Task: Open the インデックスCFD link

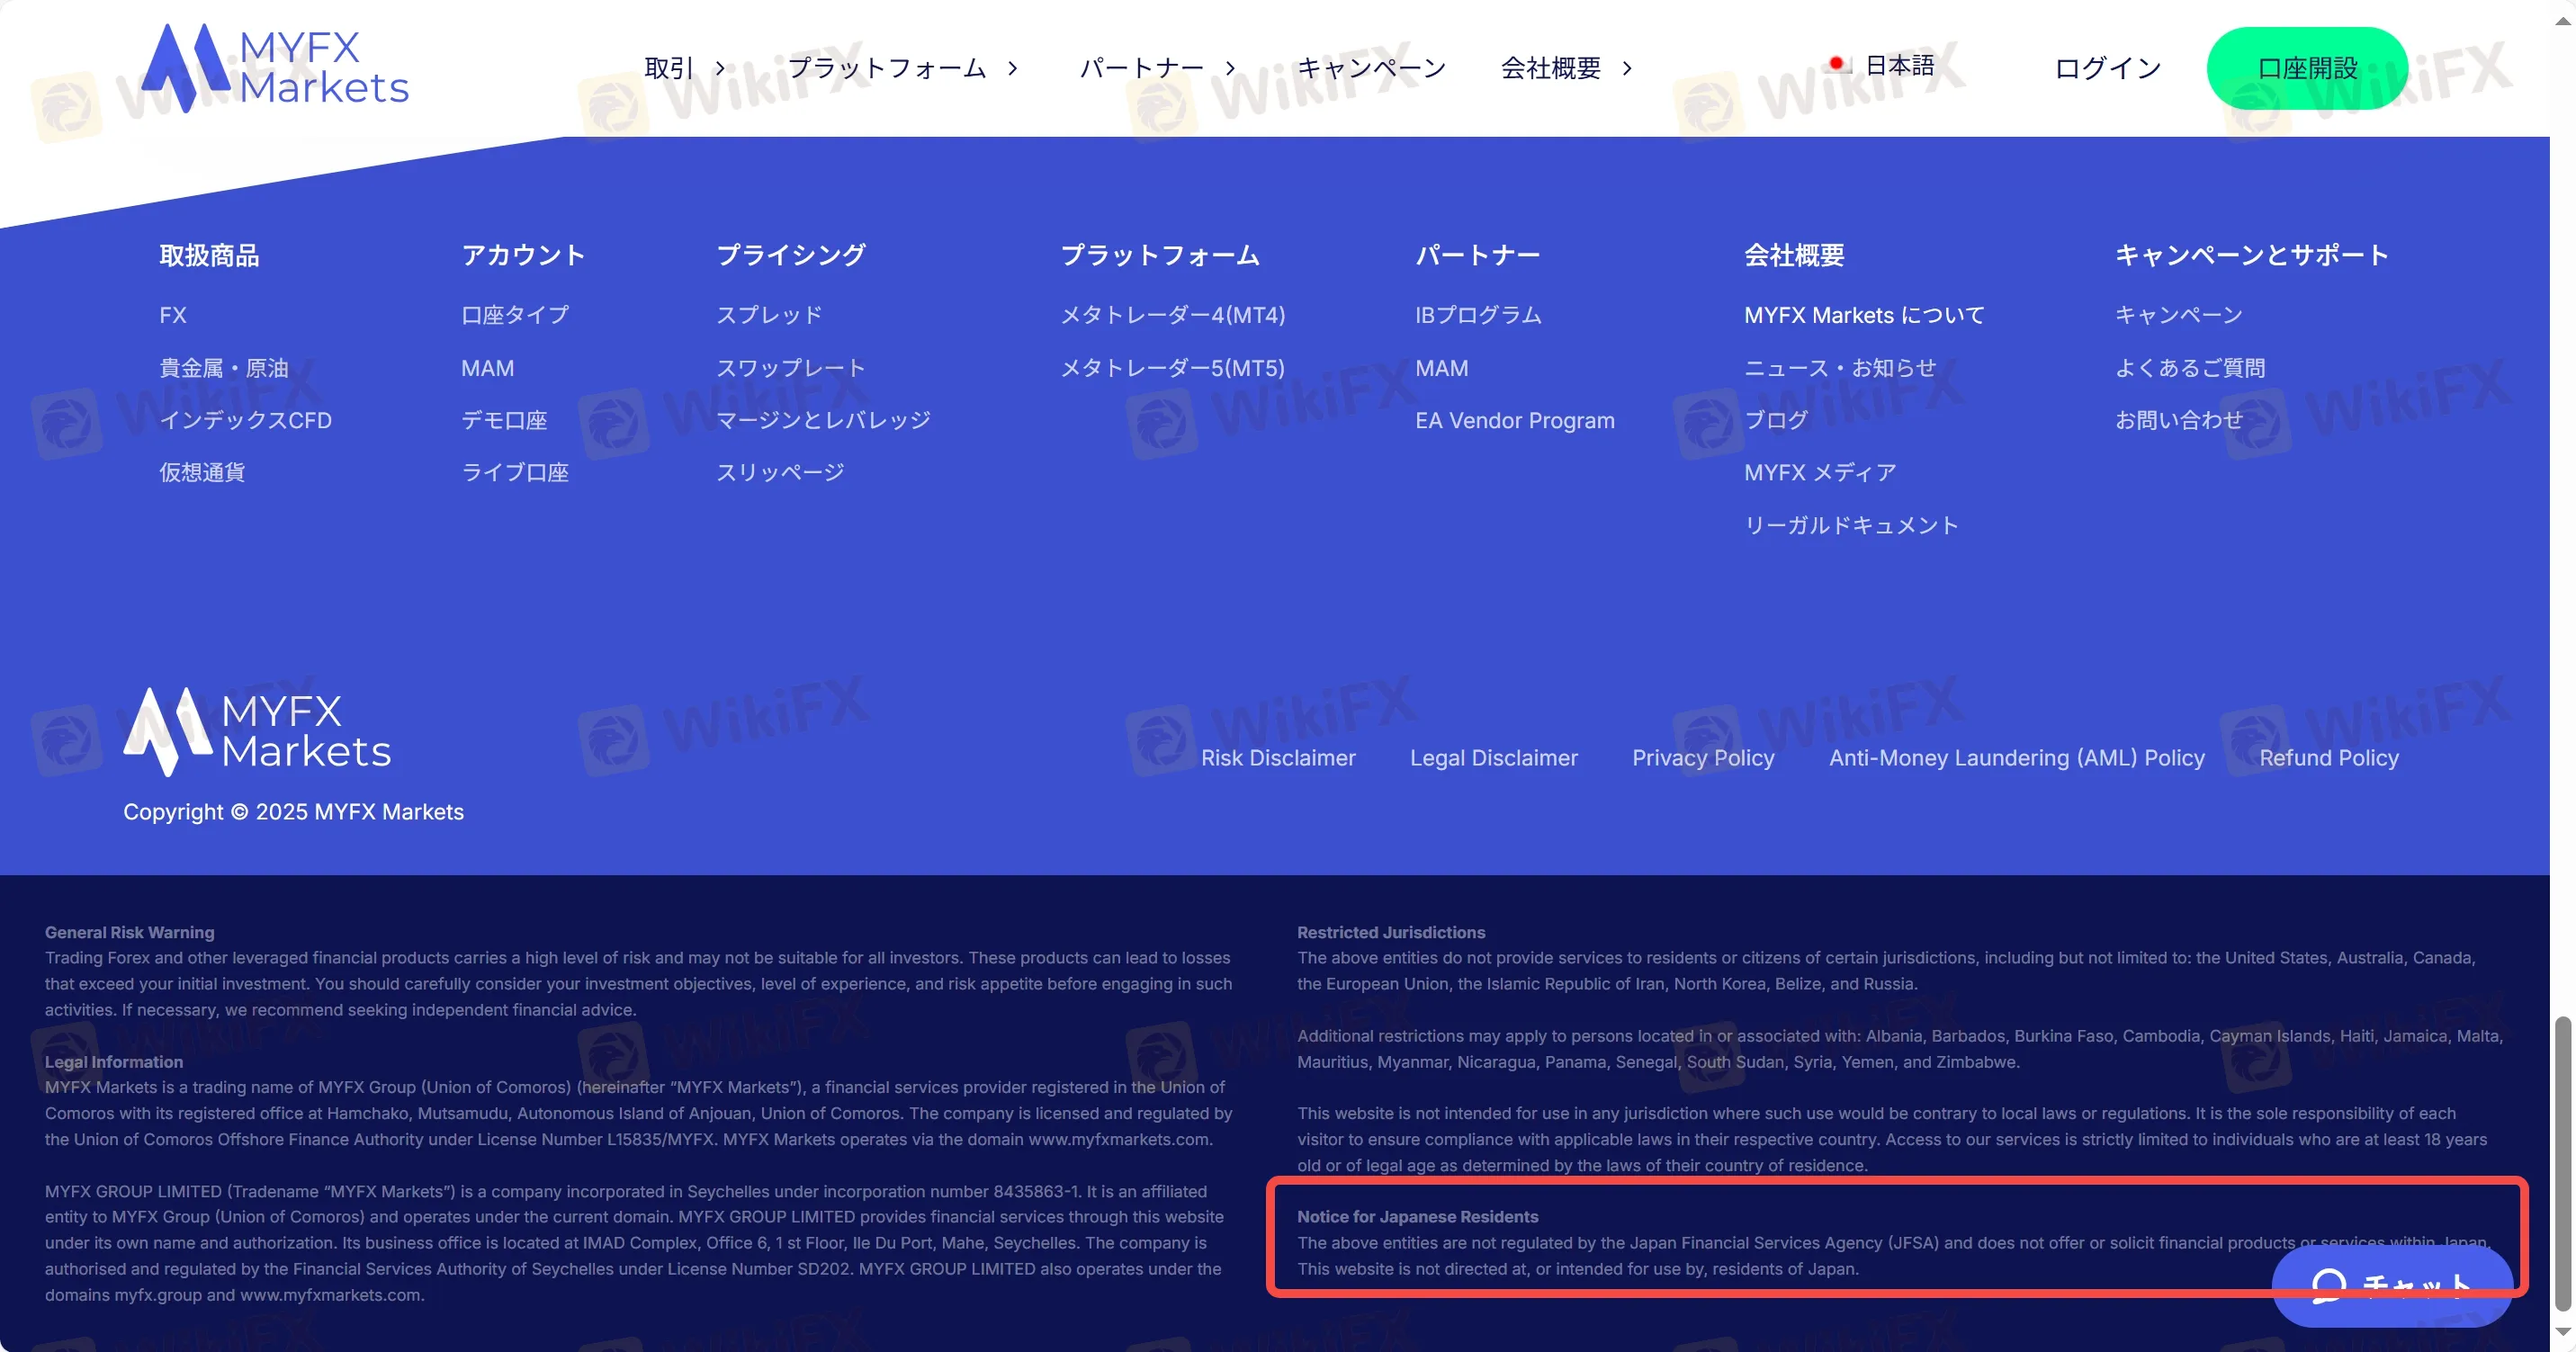Action: [246, 420]
